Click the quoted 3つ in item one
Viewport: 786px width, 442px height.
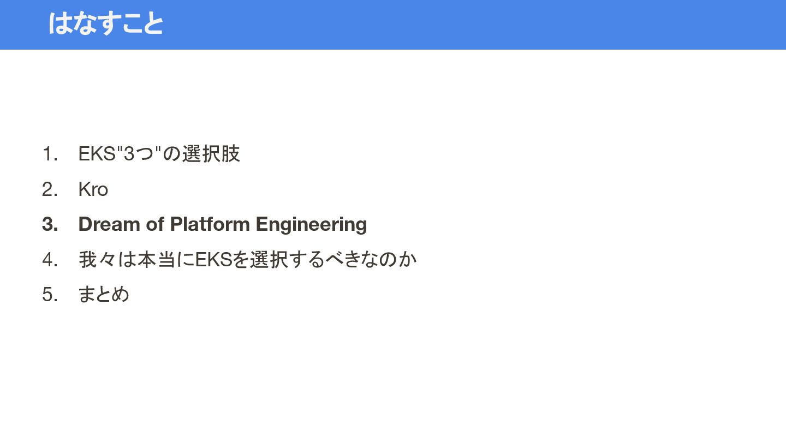pos(139,154)
